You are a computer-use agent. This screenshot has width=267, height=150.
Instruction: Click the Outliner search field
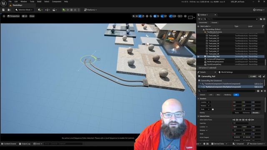pyautogui.click(x=231, y=19)
